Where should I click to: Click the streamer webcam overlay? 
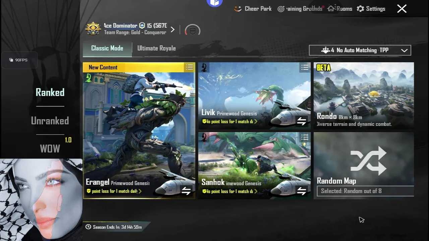tap(41, 200)
